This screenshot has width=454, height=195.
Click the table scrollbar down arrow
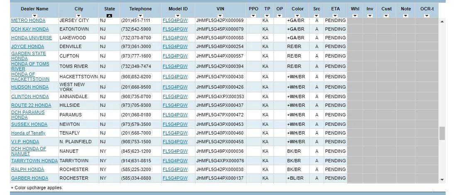pos(442,180)
